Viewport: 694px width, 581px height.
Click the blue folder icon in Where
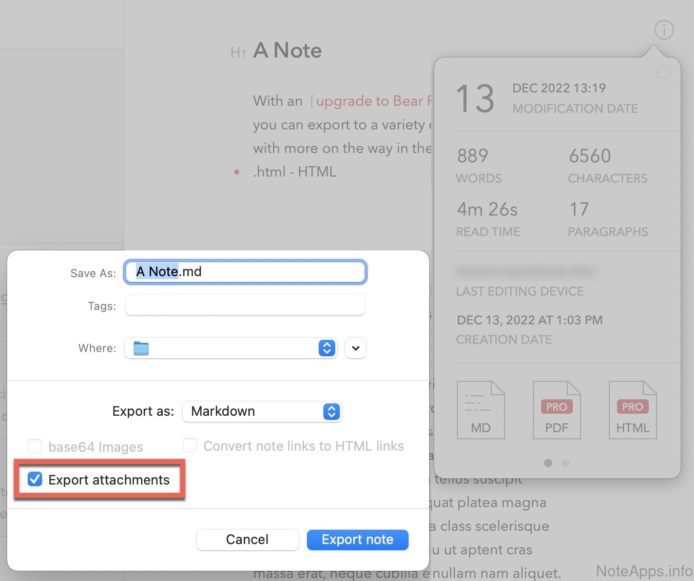pos(141,348)
